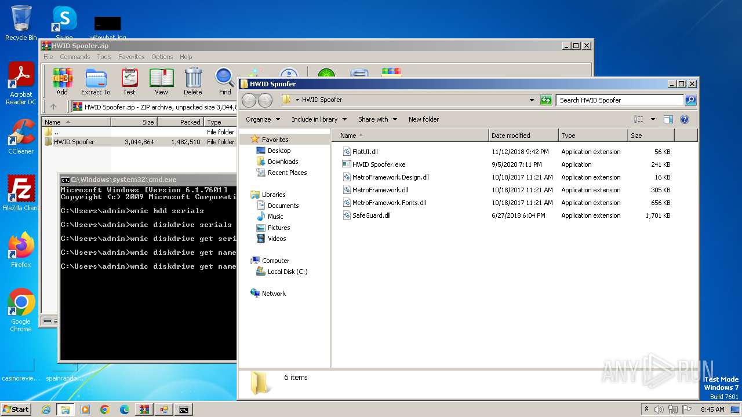Select HWID Spoofer folder row in WinRAR
Image resolution: width=742 pixels, height=417 pixels.
139,142
